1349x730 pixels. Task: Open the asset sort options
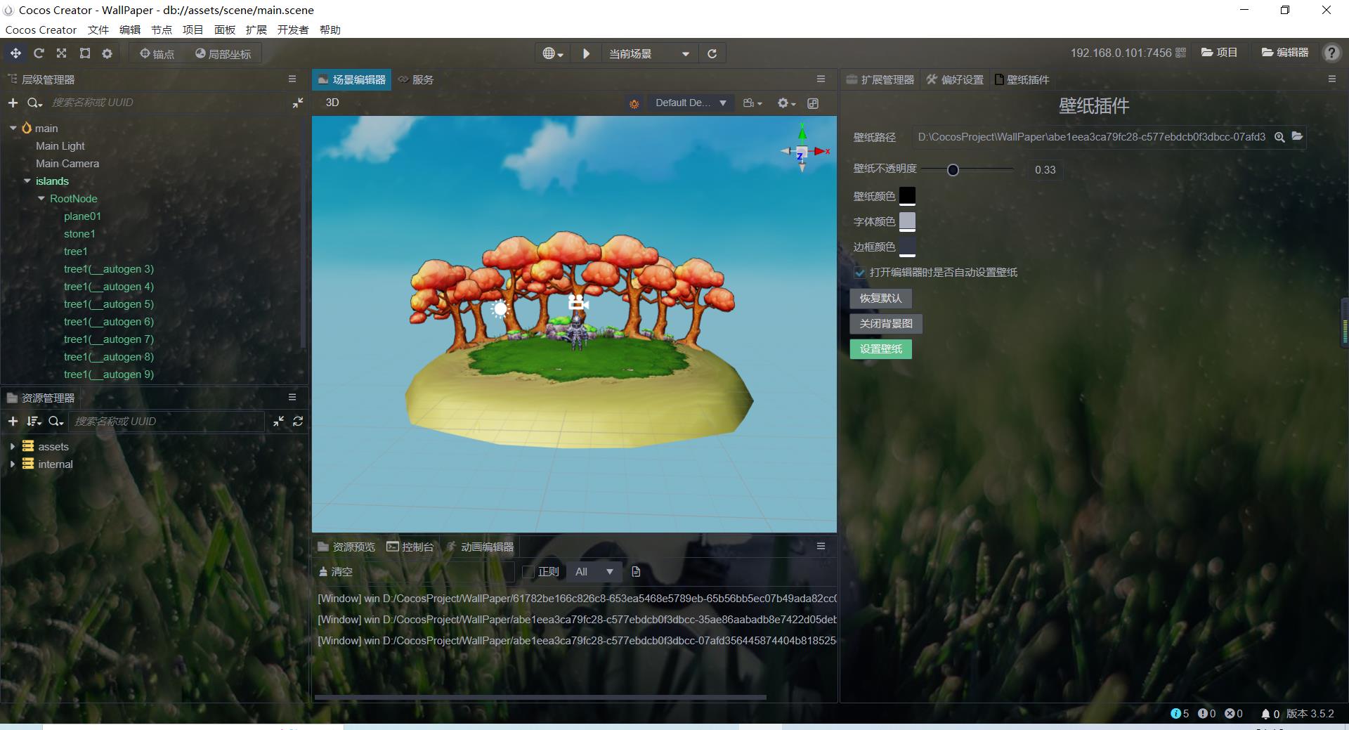pyautogui.click(x=34, y=421)
